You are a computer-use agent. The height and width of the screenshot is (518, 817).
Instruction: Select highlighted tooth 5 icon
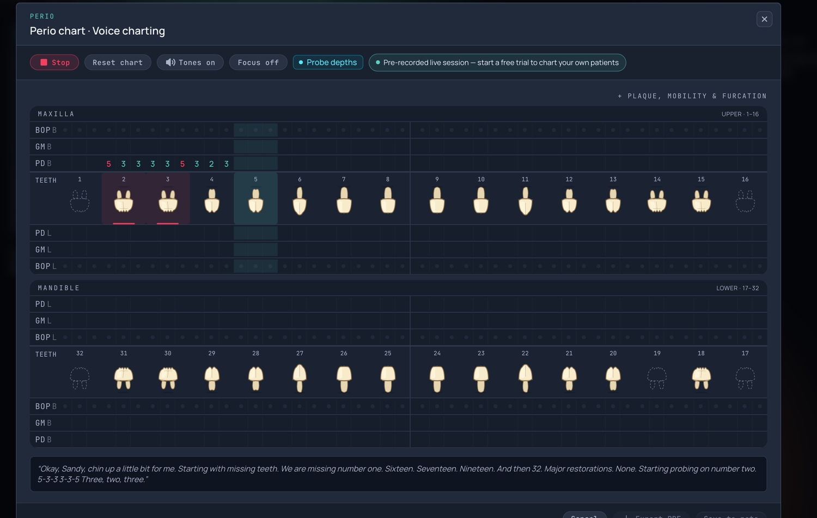(255, 201)
